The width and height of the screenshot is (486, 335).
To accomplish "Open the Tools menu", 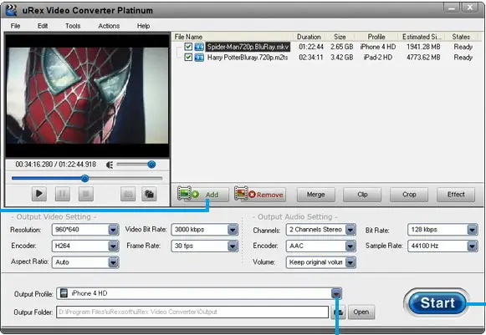I will (x=73, y=26).
